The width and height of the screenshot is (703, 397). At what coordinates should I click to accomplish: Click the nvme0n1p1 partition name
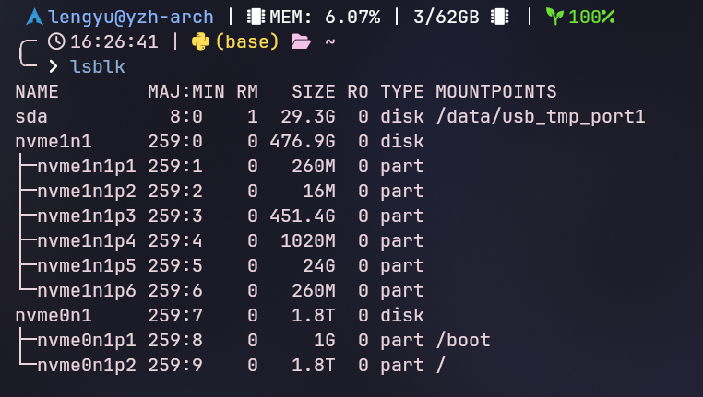coord(87,341)
